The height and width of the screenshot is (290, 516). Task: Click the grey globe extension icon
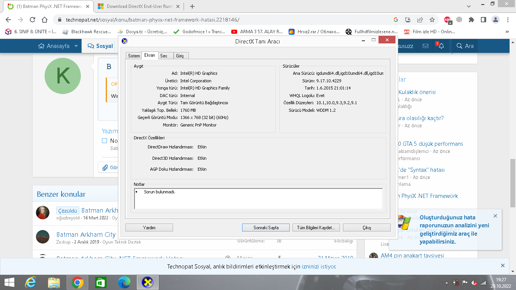pyautogui.click(x=459, y=20)
